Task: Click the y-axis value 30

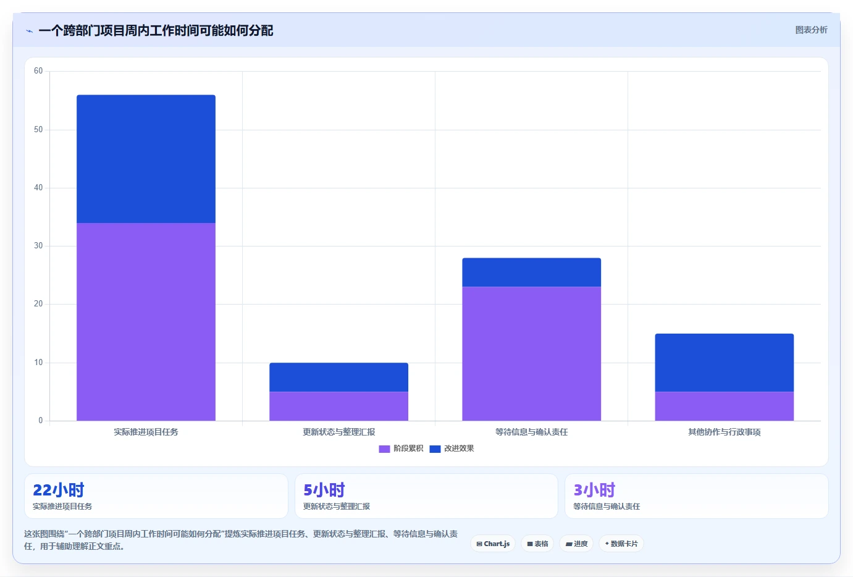Action: (x=38, y=246)
